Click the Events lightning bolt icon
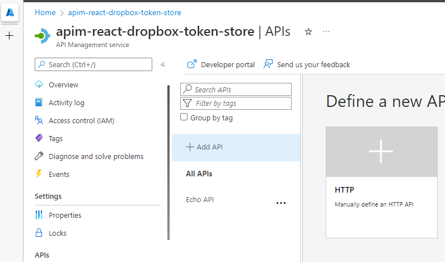445x262 pixels. (x=39, y=174)
